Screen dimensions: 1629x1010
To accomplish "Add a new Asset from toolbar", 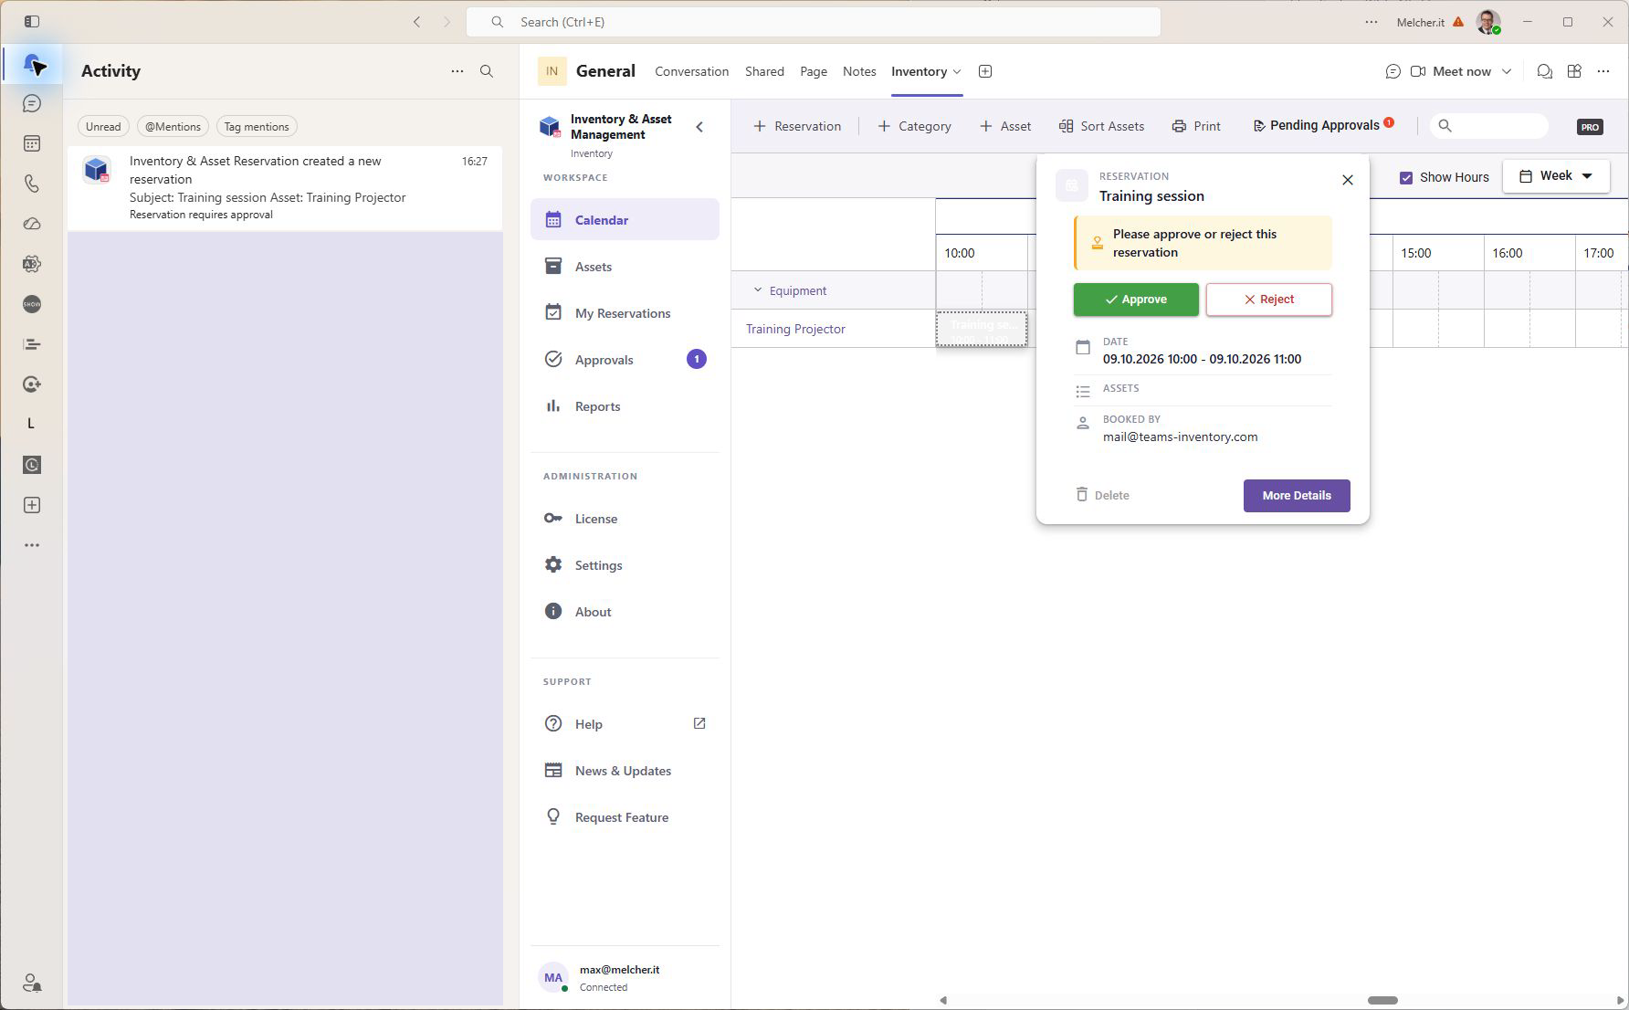I will pos(1005,126).
